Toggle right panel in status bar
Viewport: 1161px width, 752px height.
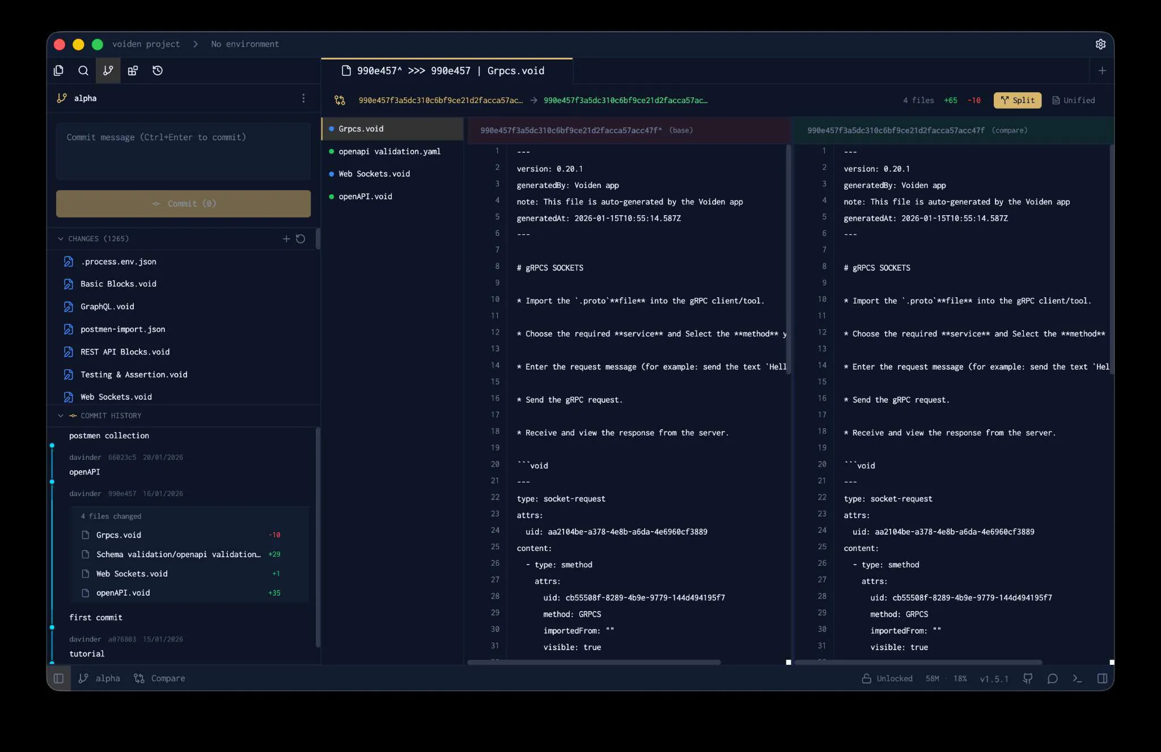tap(1102, 678)
